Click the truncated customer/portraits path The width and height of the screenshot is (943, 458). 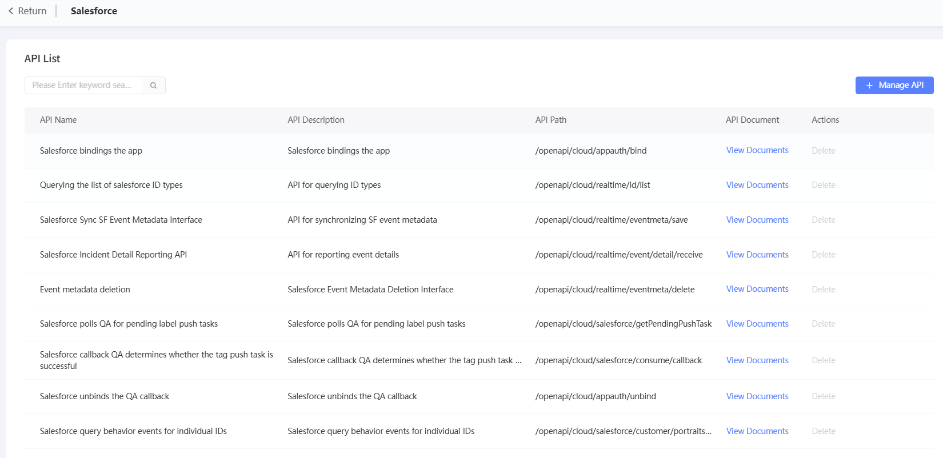(x=624, y=431)
